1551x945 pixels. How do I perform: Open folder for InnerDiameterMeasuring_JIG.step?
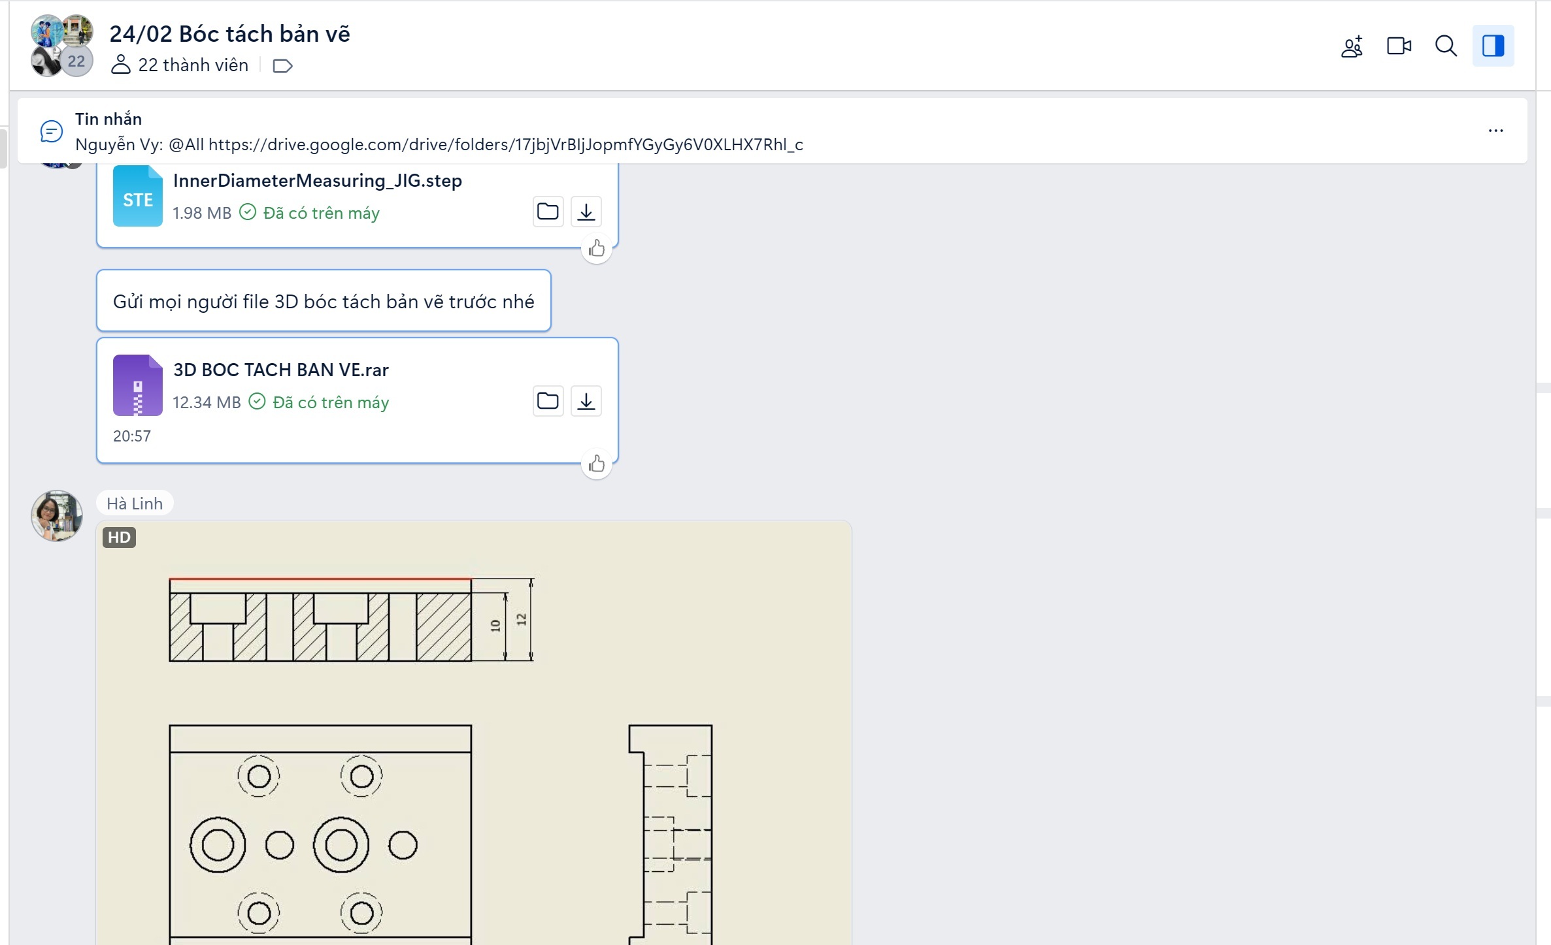coord(548,212)
